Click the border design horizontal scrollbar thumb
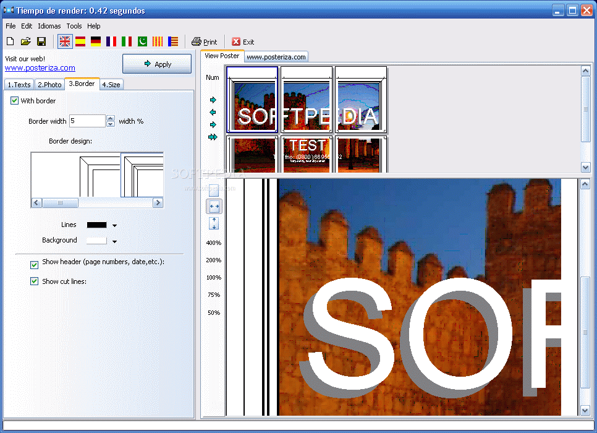 (60, 203)
